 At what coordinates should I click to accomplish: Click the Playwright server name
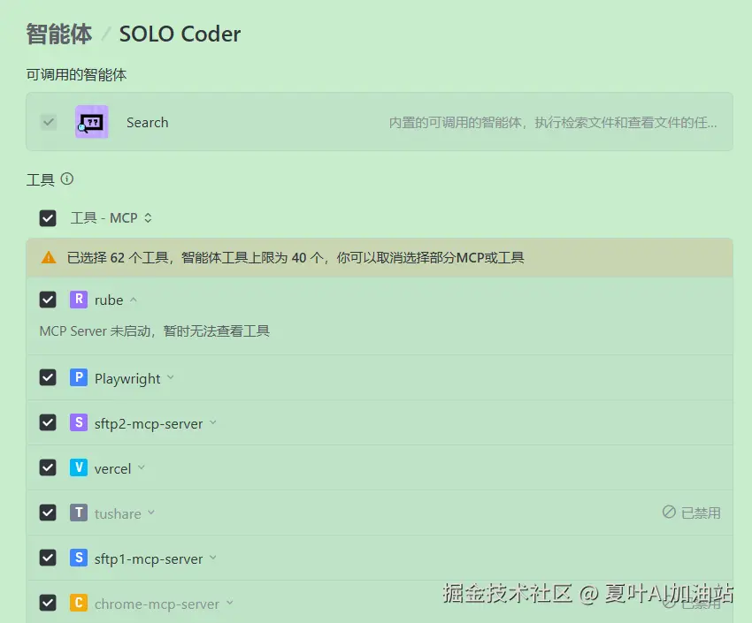(127, 379)
